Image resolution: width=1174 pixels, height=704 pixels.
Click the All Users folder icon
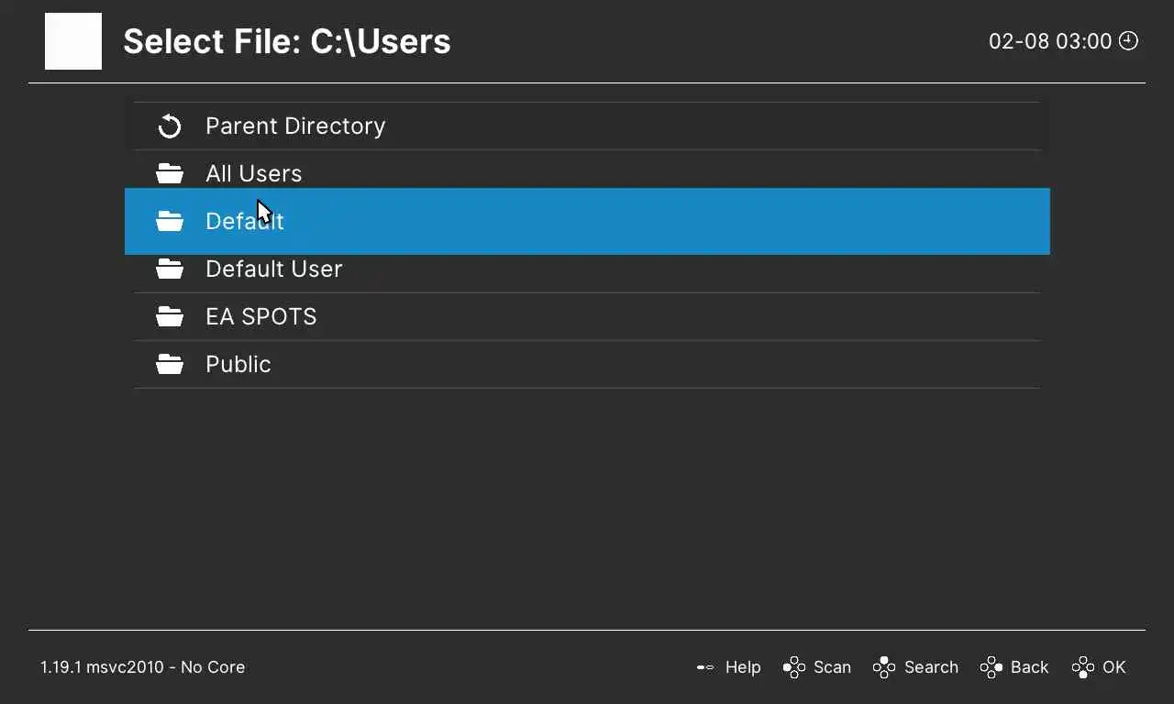[170, 173]
